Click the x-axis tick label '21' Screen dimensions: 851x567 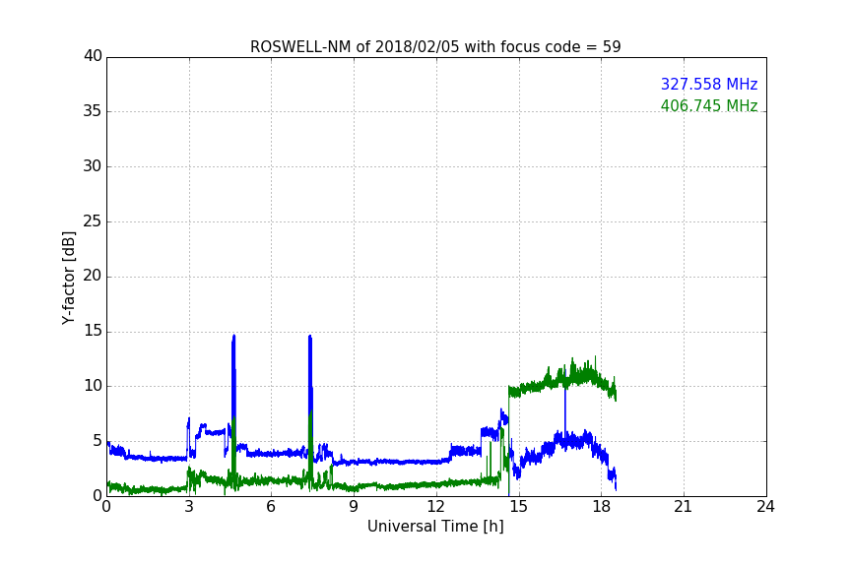click(684, 507)
